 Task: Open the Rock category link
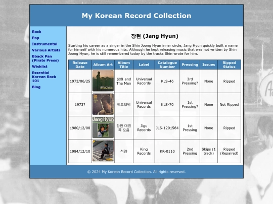[x=36, y=32]
